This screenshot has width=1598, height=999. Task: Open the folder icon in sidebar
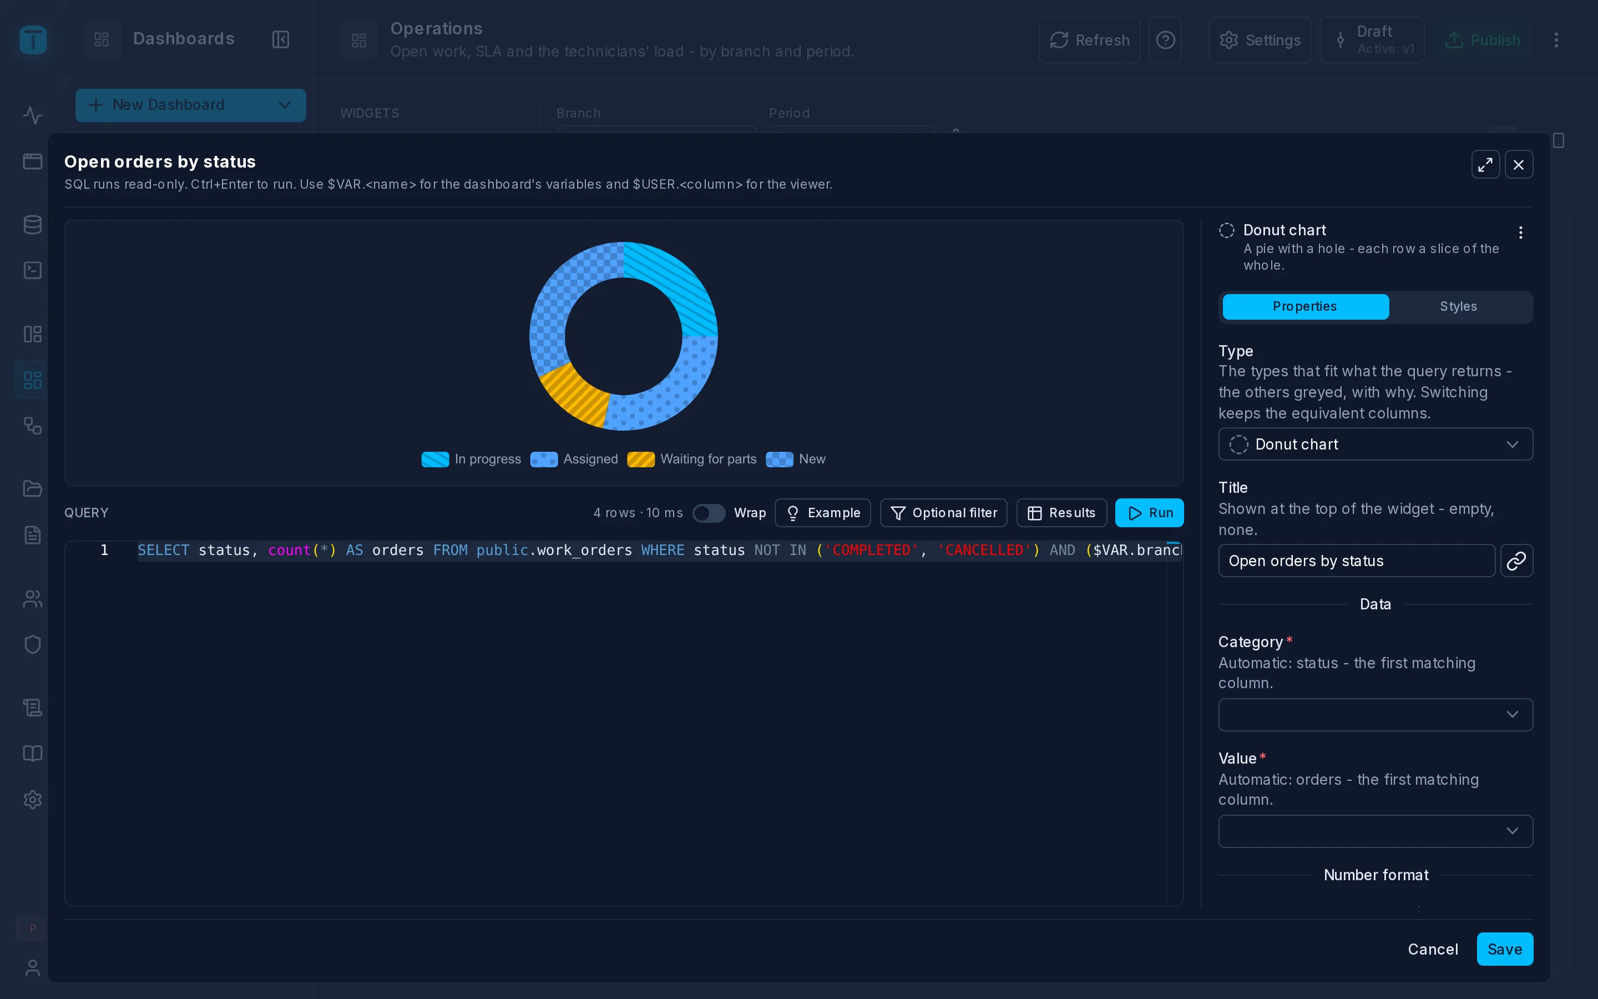[32, 489]
